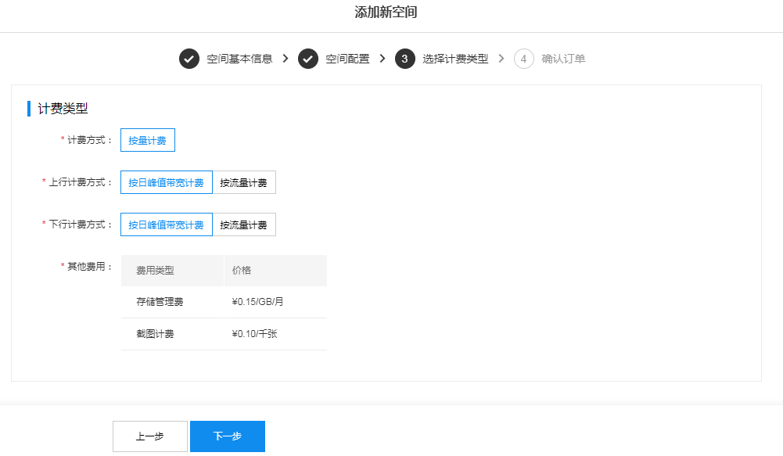The image size is (783, 456).
Task: Click the 计费方式 field label
Action: click(x=88, y=140)
